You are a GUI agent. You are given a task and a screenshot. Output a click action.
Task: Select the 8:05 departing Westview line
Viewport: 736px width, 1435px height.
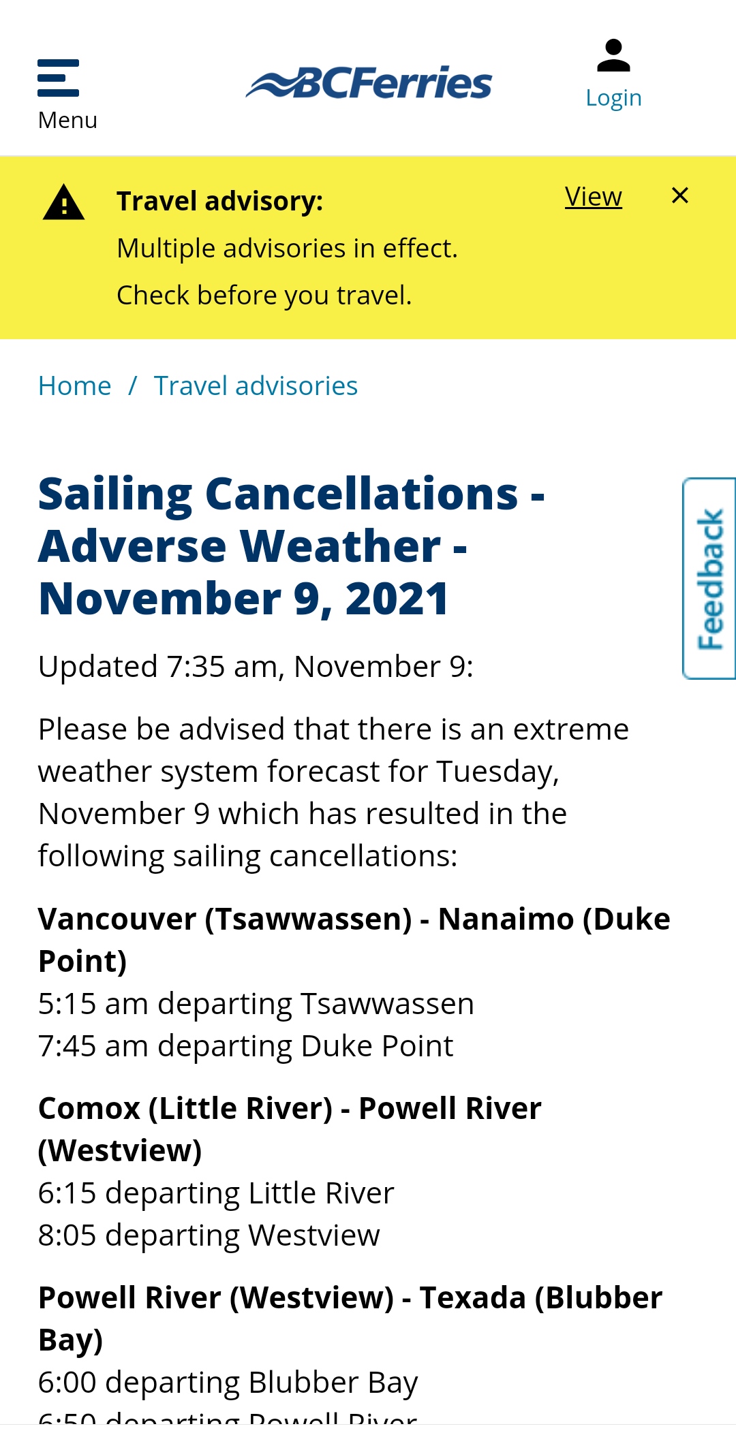209,1235
